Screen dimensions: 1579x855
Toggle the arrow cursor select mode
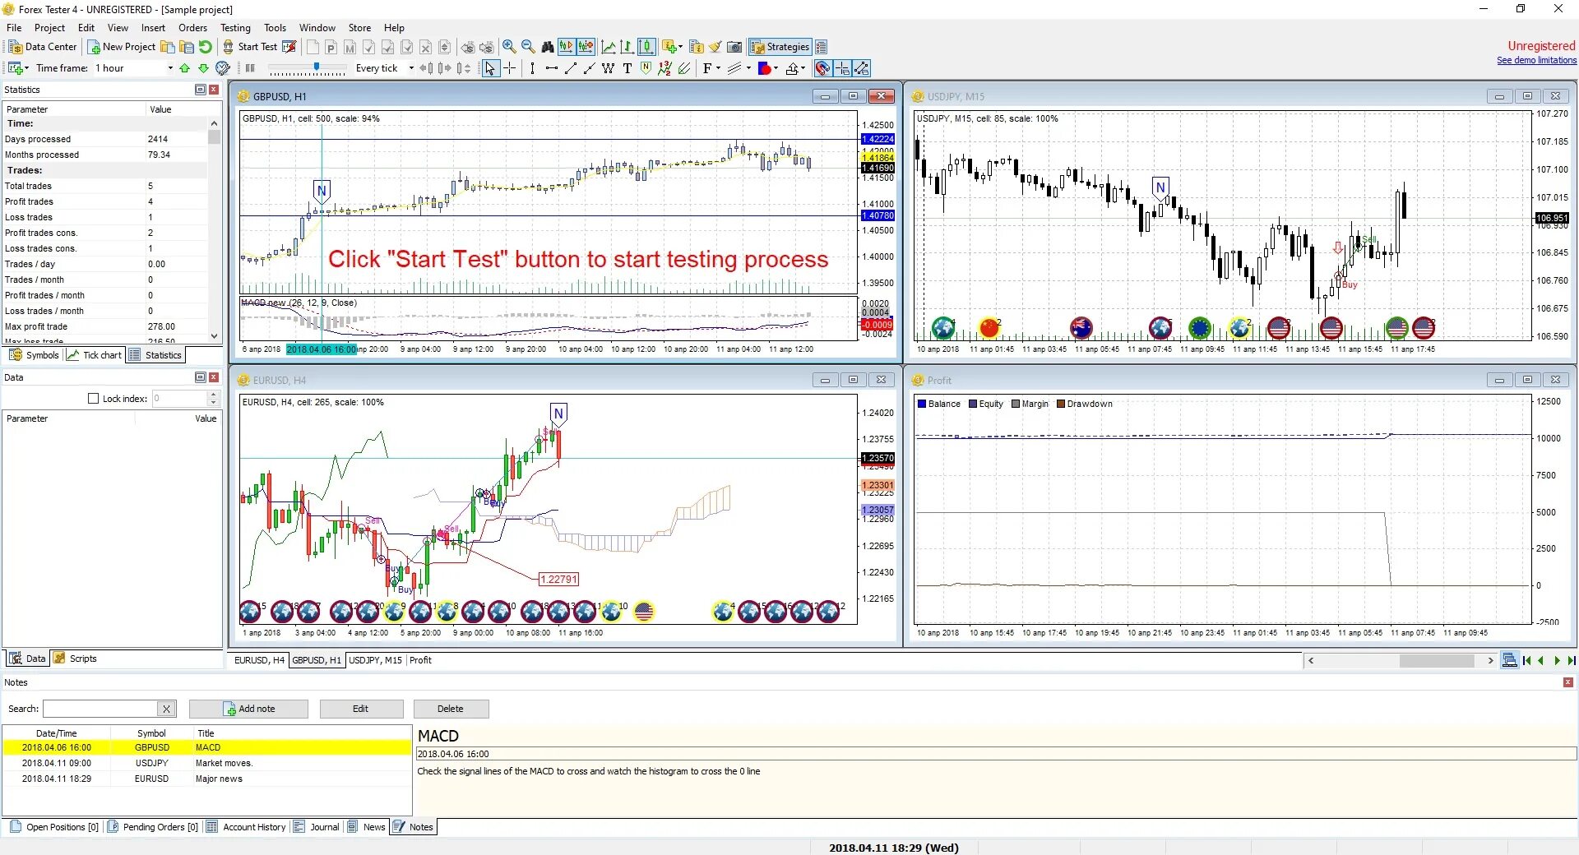489,68
